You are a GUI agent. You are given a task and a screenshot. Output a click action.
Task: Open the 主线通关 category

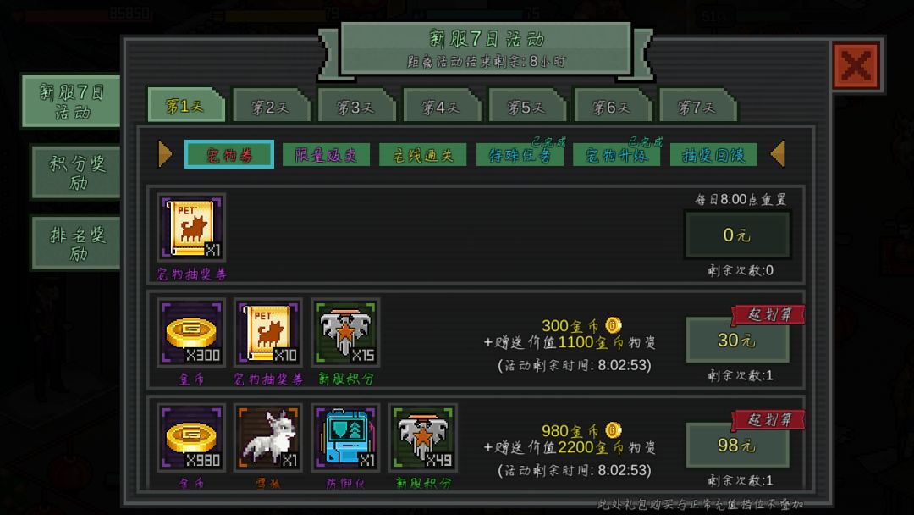pyautogui.click(x=422, y=154)
